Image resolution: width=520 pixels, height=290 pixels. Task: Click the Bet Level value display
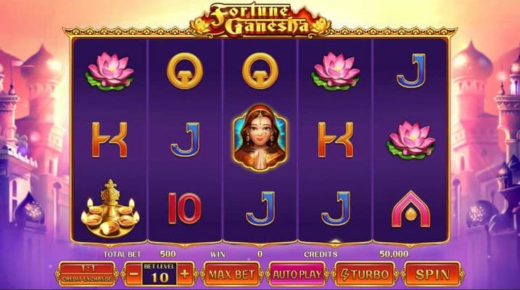point(160,274)
